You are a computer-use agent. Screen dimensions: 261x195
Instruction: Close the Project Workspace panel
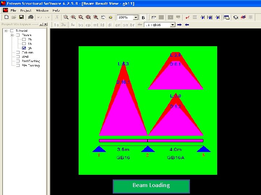46,25
